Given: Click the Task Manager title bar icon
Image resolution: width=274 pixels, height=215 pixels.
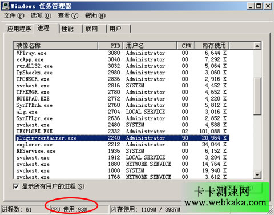Looking at the screenshot, I should pyautogui.click(x=5, y=6).
